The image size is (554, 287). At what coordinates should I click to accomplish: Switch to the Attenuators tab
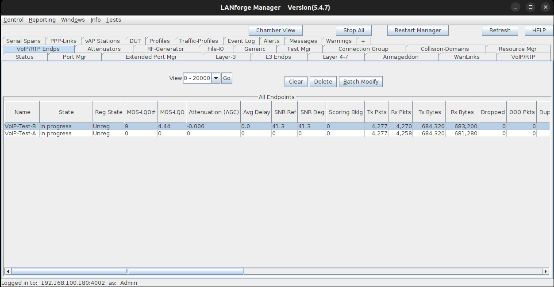[x=104, y=49]
